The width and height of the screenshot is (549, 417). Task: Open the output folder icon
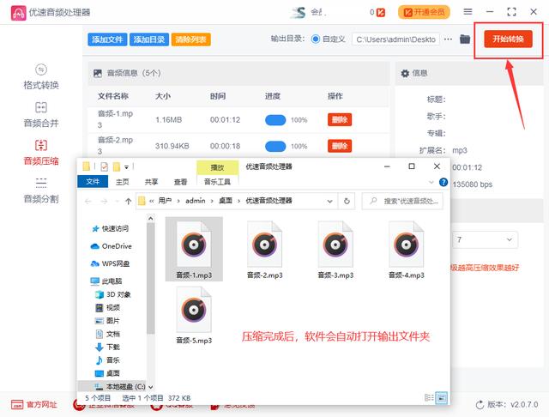[x=465, y=39]
